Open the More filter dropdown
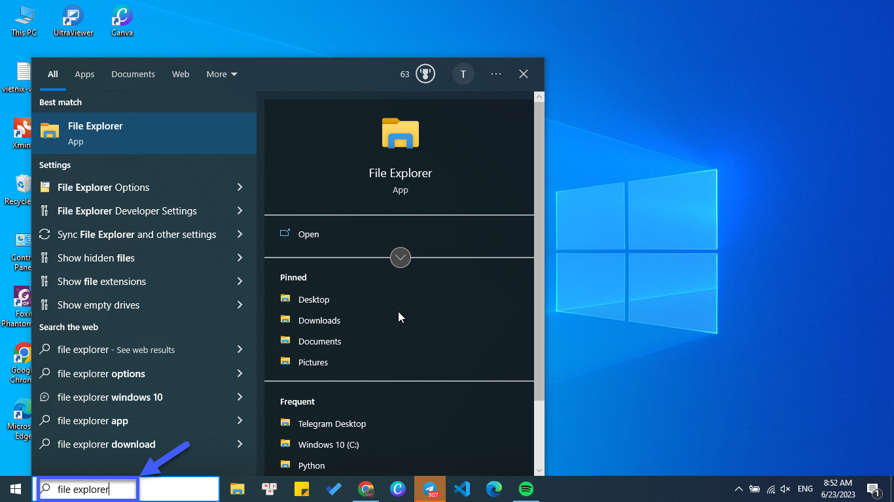The width and height of the screenshot is (894, 502). [x=222, y=74]
